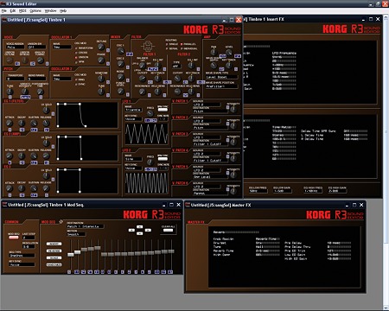Click the EG 1 Release knob
The image size is (389, 311).
click(46, 123)
